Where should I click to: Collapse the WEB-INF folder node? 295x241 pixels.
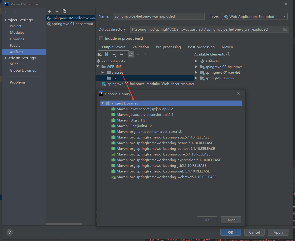[98, 67]
